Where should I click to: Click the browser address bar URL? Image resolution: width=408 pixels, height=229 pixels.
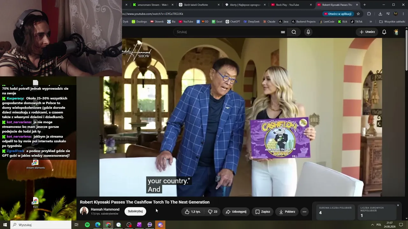click(x=153, y=14)
